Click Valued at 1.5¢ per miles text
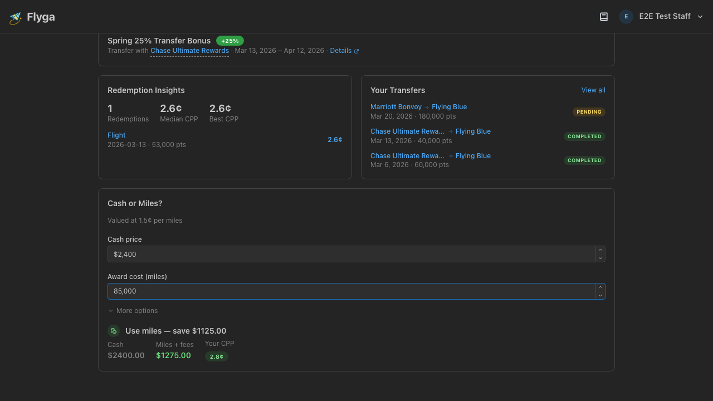The height and width of the screenshot is (401, 713). (x=145, y=221)
